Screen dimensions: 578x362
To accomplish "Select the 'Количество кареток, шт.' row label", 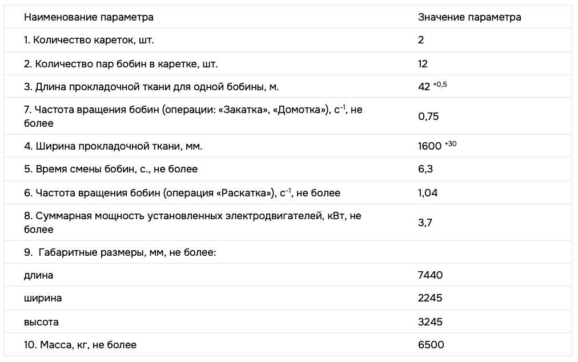I will pyautogui.click(x=89, y=40).
